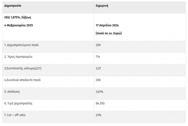Select the Συντελεστής κάλυψης(2:1) label
Screen dimensions: 188x126
(x=23, y=68)
